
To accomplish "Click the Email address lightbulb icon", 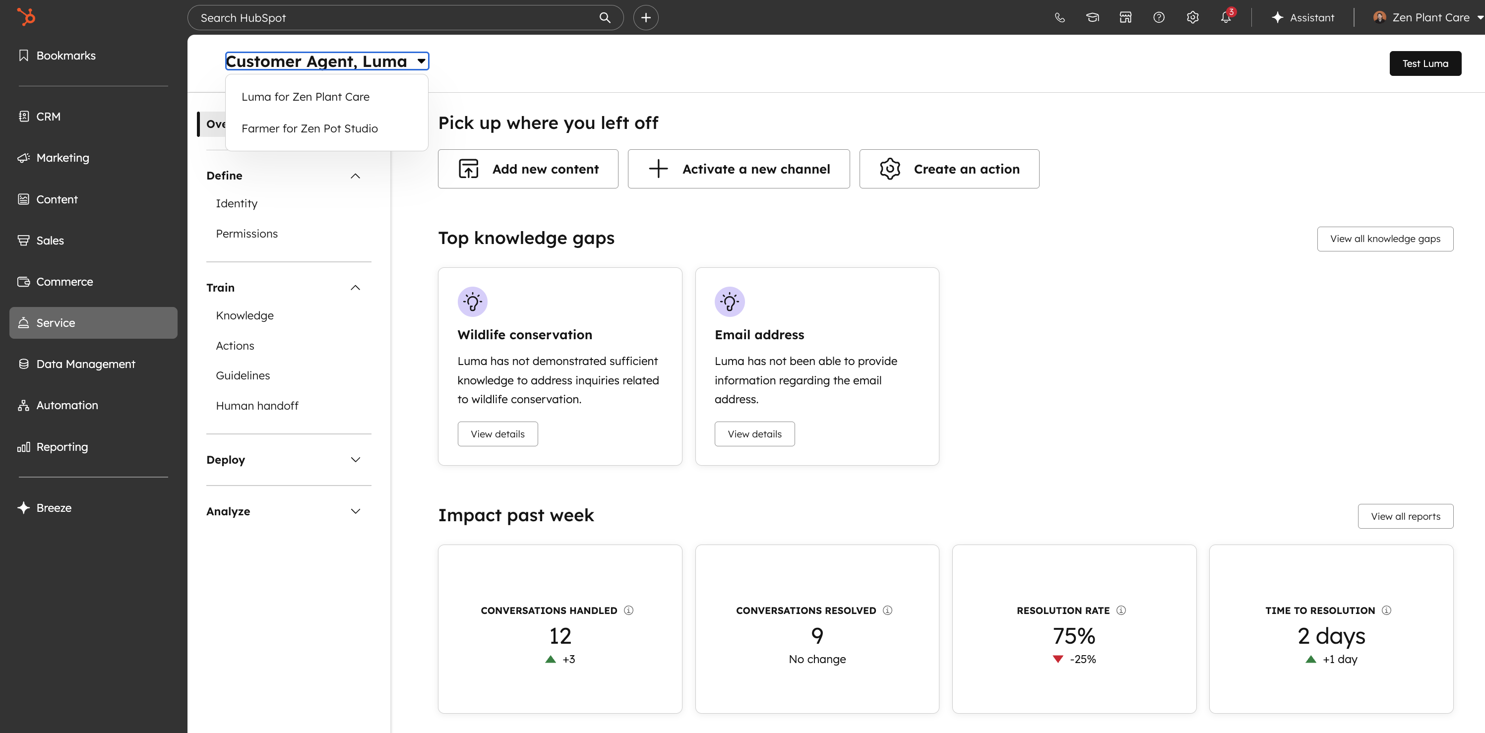I will tap(729, 302).
